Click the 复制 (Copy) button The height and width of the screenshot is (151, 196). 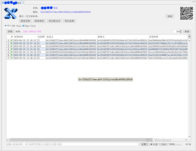click(170, 16)
